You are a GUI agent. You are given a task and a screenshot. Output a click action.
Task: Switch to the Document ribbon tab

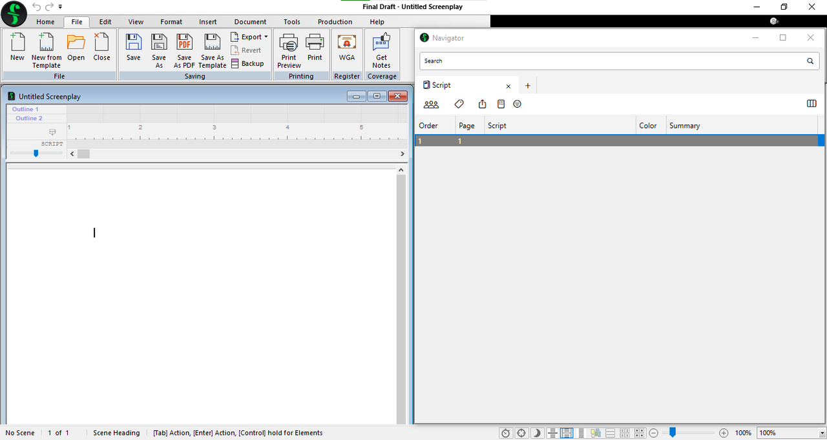coord(250,22)
